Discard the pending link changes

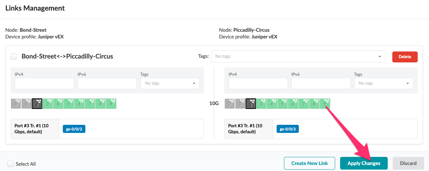point(408,163)
